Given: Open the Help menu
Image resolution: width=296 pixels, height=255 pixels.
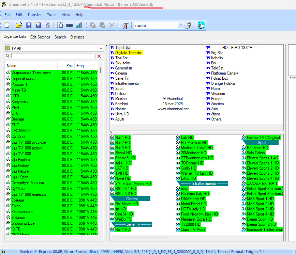Looking at the screenshot, I should point(79,15).
